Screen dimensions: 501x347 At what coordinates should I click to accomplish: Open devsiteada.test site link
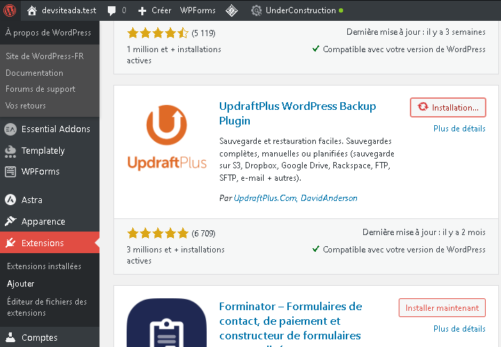[69, 10]
